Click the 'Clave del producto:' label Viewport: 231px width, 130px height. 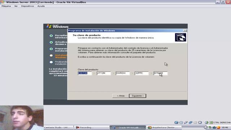[88, 69]
